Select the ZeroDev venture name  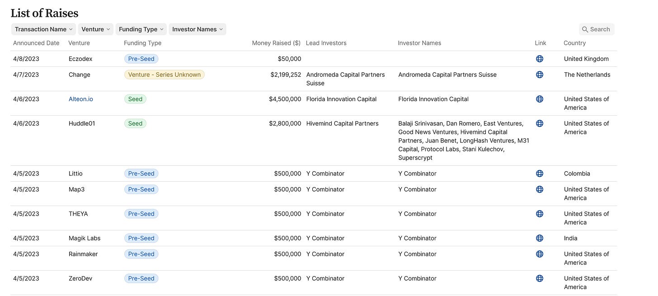point(80,278)
